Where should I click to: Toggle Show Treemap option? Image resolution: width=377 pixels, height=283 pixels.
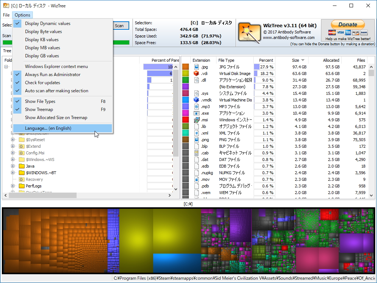[63, 110]
